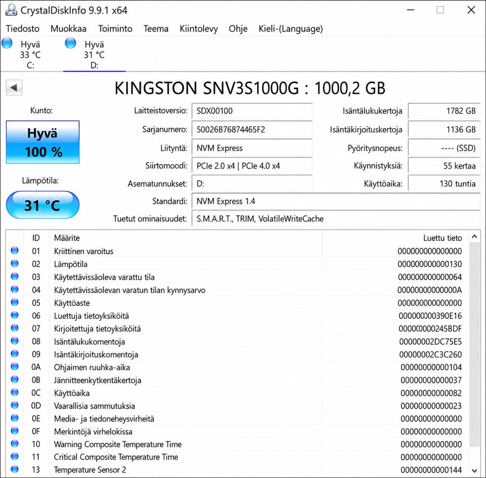Click the Luettu tieto column header
The image size is (486, 478).
click(x=395, y=238)
